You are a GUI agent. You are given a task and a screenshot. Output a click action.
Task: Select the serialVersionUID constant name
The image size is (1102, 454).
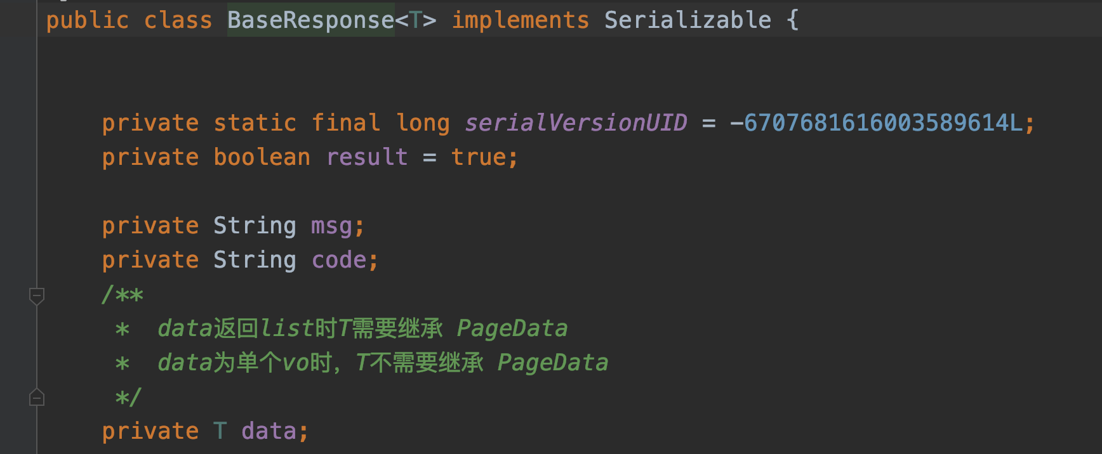click(x=575, y=122)
